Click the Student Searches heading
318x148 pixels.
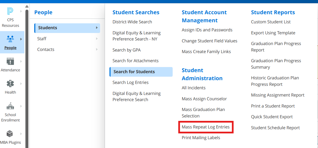(x=136, y=12)
